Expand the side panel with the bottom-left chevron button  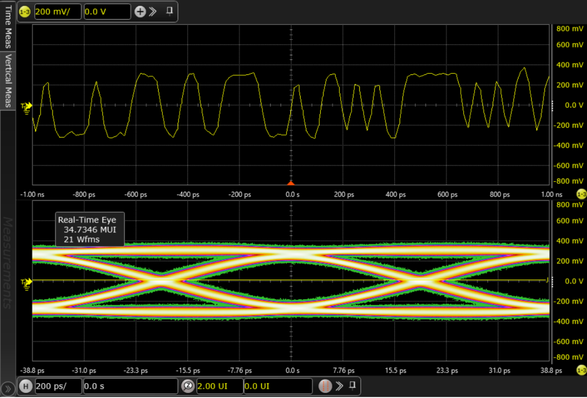coord(8,389)
